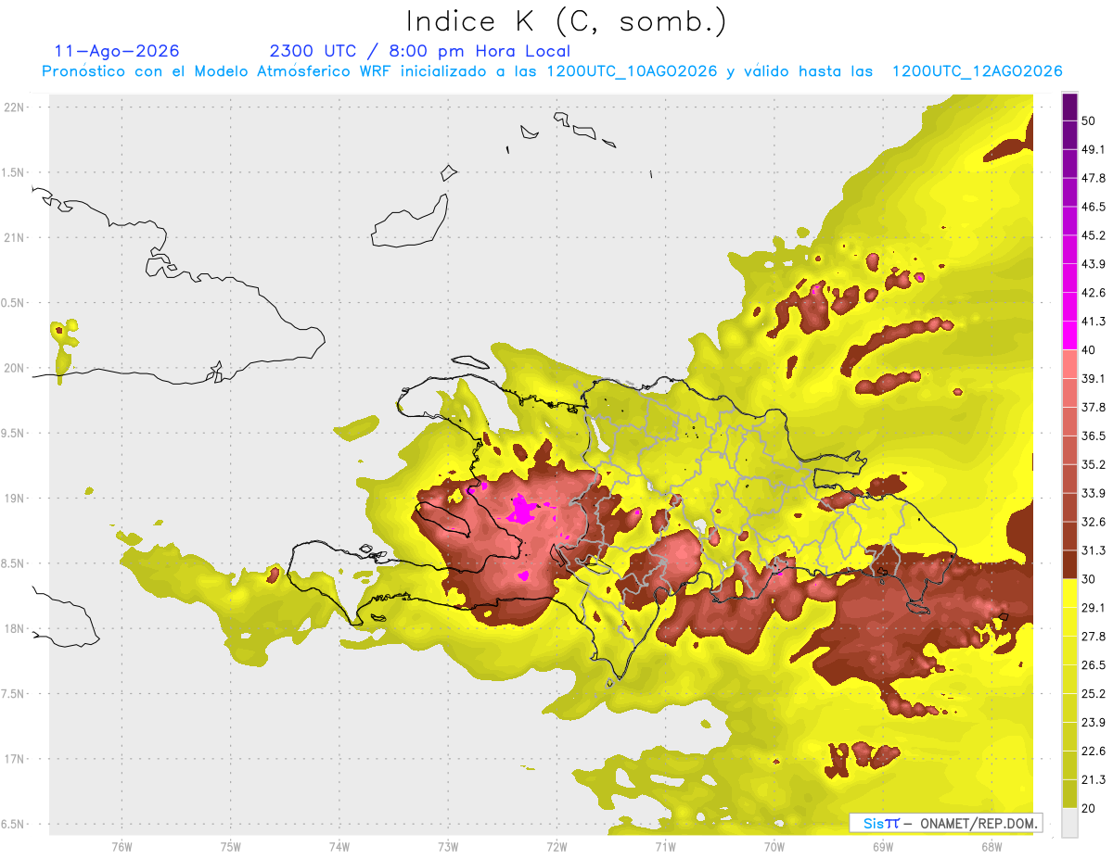Click the color bar value '32.6'
1113x859 pixels.
1094,522
